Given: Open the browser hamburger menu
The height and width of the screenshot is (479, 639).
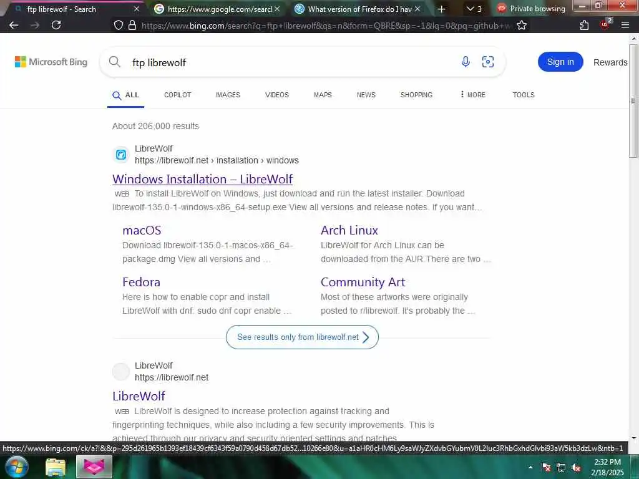Looking at the screenshot, I should 625,25.
